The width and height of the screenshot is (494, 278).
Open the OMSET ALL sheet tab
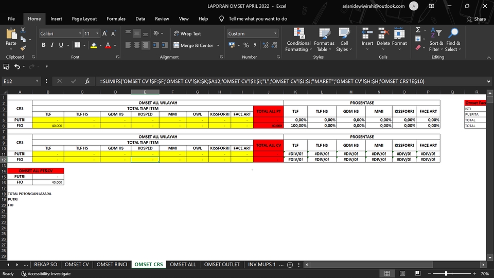coord(183,265)
